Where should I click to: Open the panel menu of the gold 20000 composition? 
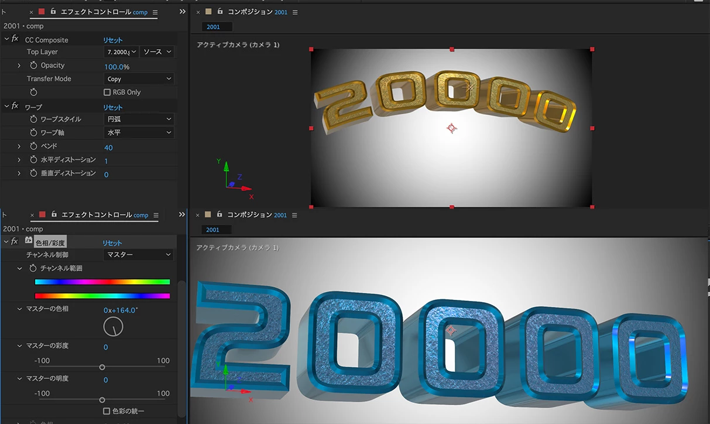tap(294, 12)
